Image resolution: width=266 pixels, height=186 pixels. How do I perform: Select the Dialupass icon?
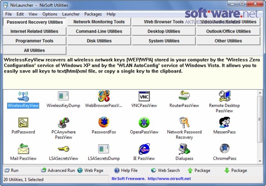click(184, 149)
